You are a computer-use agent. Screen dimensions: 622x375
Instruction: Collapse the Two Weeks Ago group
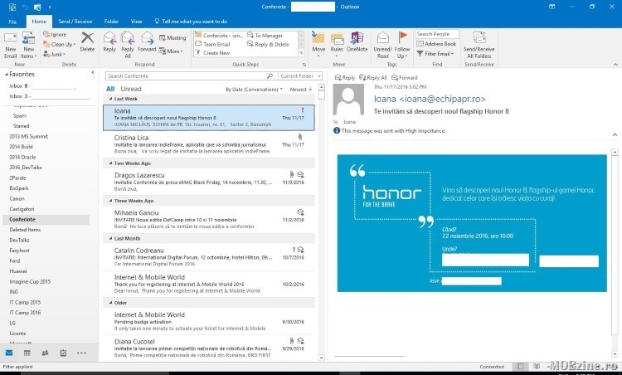pos(110,163)
